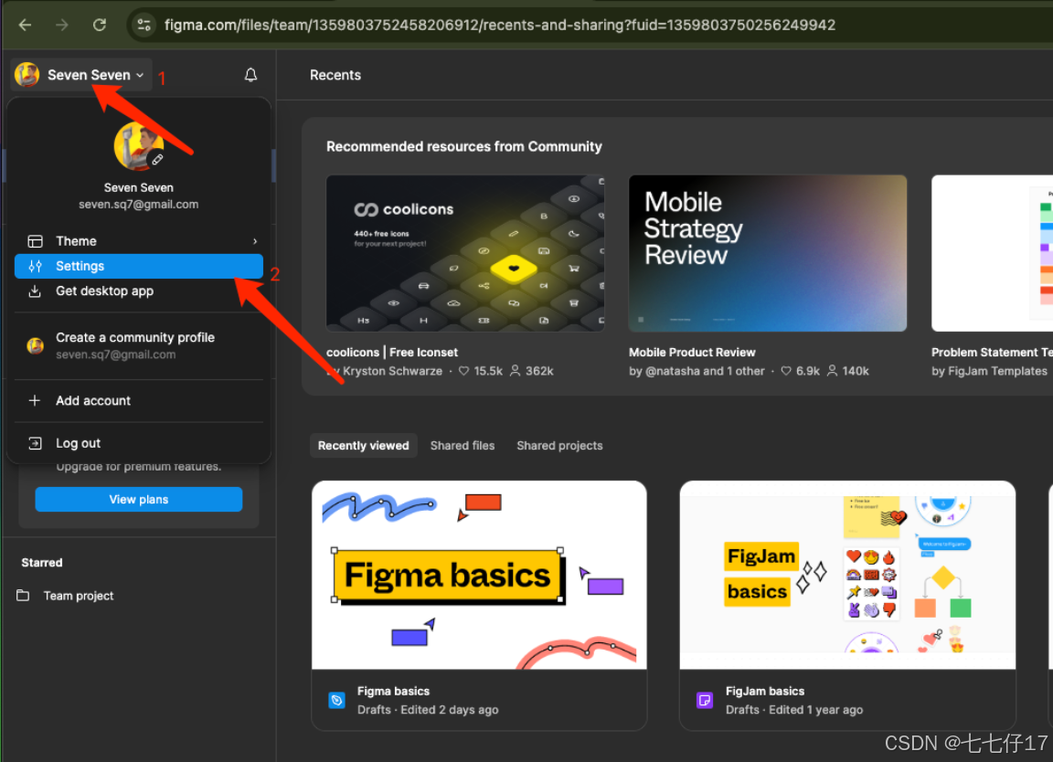
Task: Click the Settings sliders icon
Action: pyautogui.click(x=35, y=266)
